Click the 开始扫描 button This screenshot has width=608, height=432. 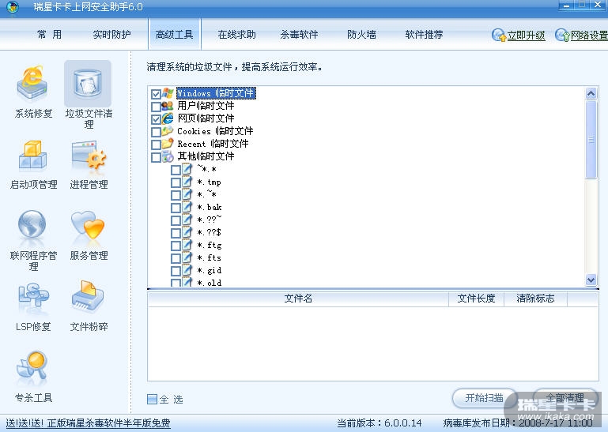(x=485, y=397)
